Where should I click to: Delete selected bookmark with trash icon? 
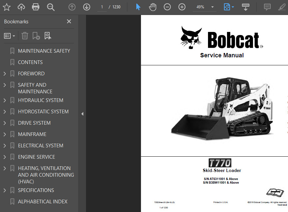[x=25, y=36]
